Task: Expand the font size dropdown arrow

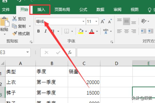Action: [x=96, y=21]
